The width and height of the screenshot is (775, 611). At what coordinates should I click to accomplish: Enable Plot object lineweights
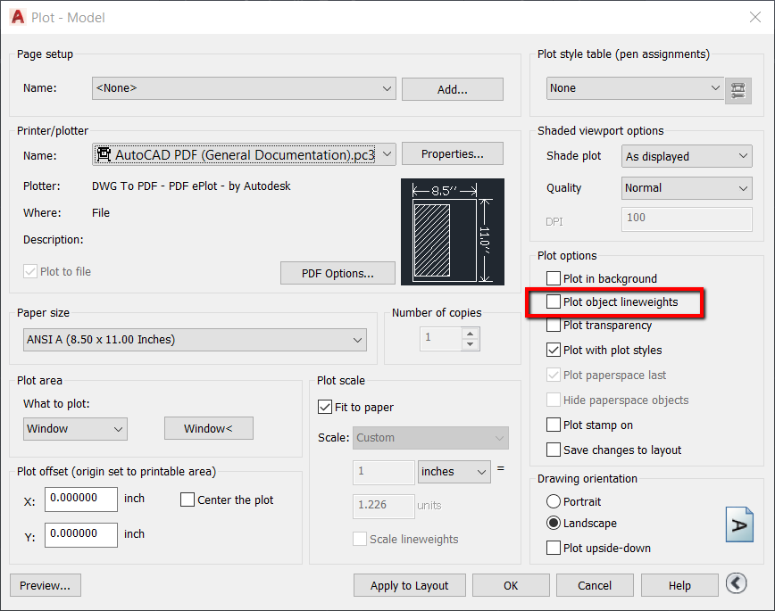point(552,302)
